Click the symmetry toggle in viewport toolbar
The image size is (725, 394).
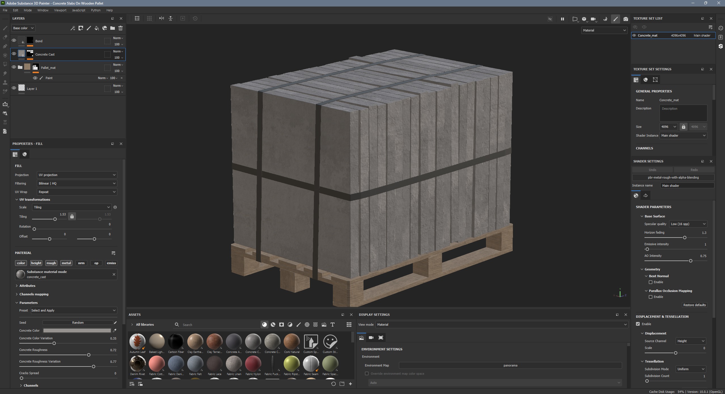coord(161,18)
